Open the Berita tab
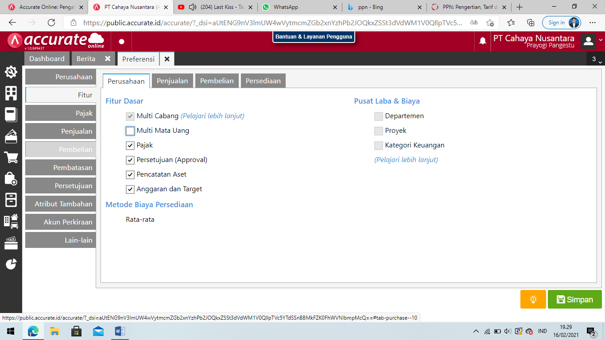 (x=86, y=58)
